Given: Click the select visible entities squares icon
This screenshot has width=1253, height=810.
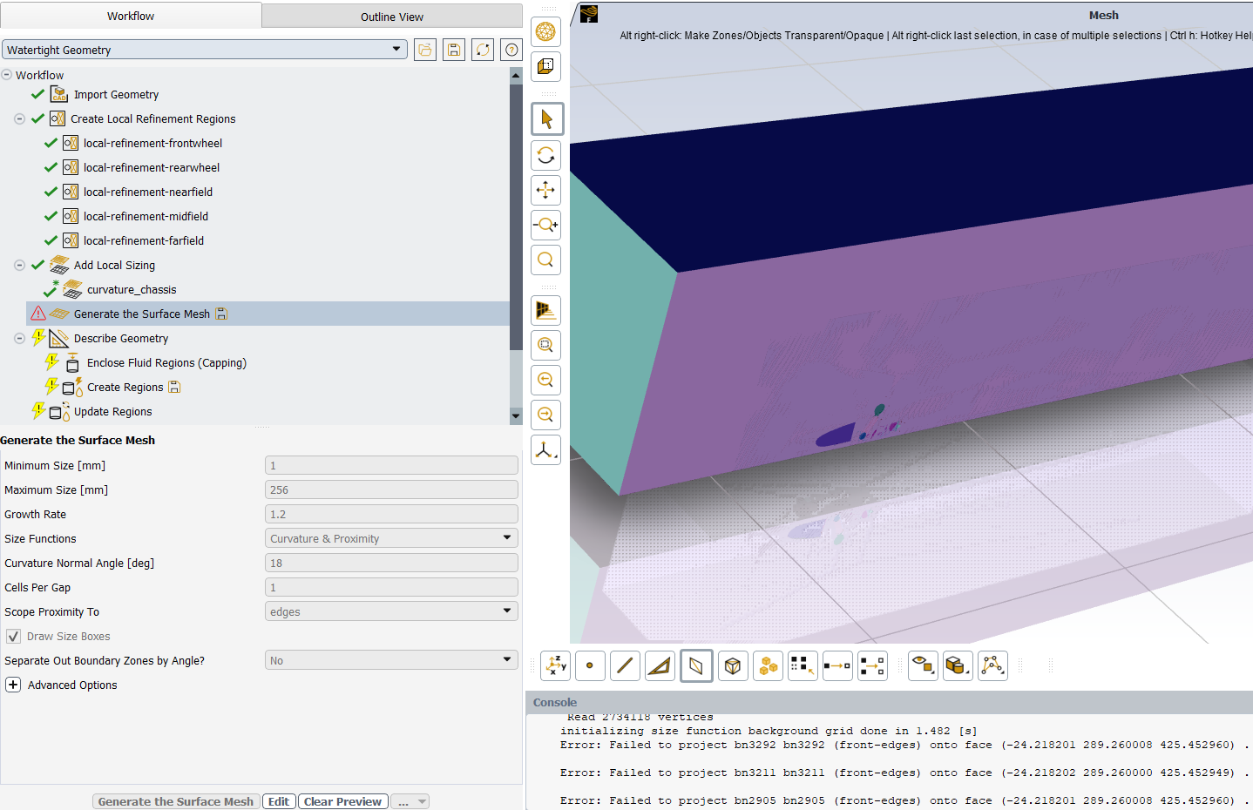Looking at the screenshot, I should [803, 666].
